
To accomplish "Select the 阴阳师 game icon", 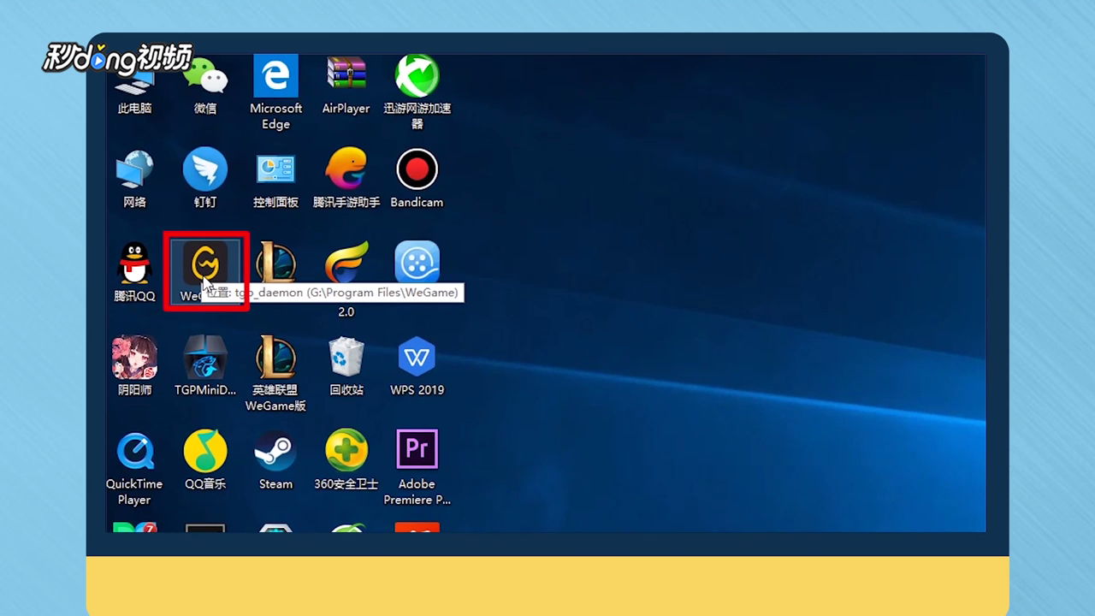I will click(134, 357).
